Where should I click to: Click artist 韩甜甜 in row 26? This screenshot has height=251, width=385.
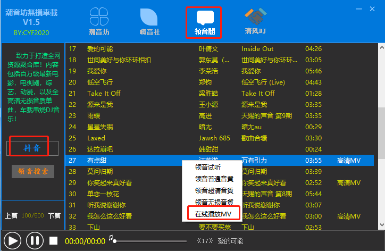pos(208,149)
